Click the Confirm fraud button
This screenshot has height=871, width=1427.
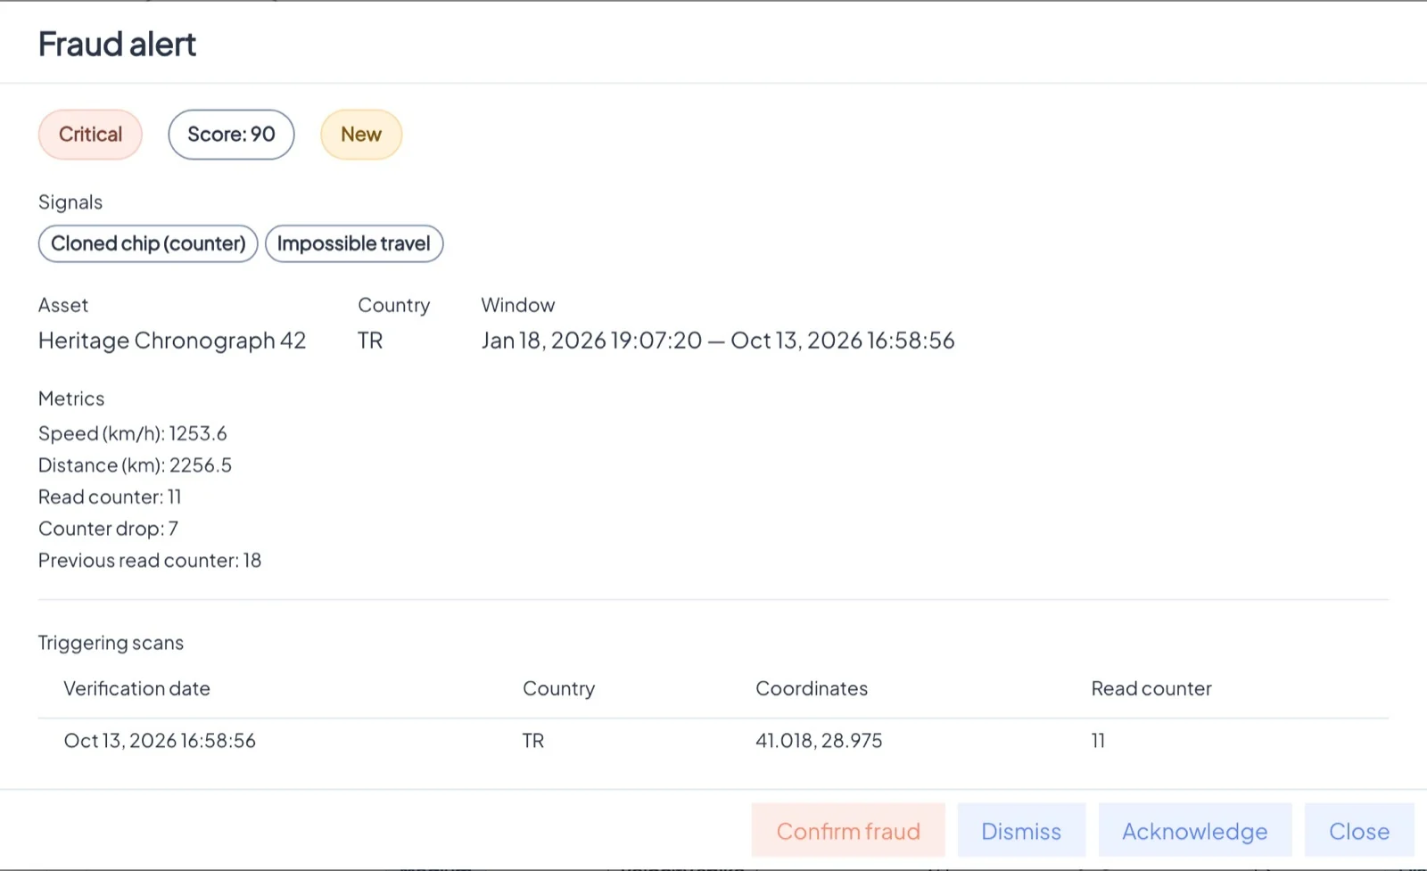coord(848,831)
